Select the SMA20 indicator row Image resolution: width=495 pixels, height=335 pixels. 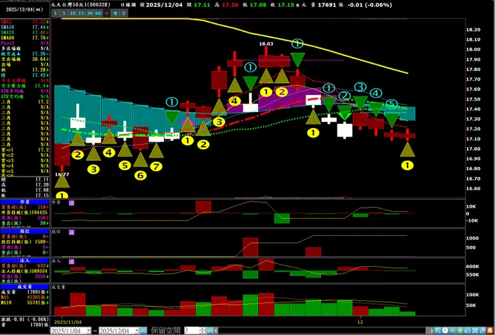coord(25,32)
